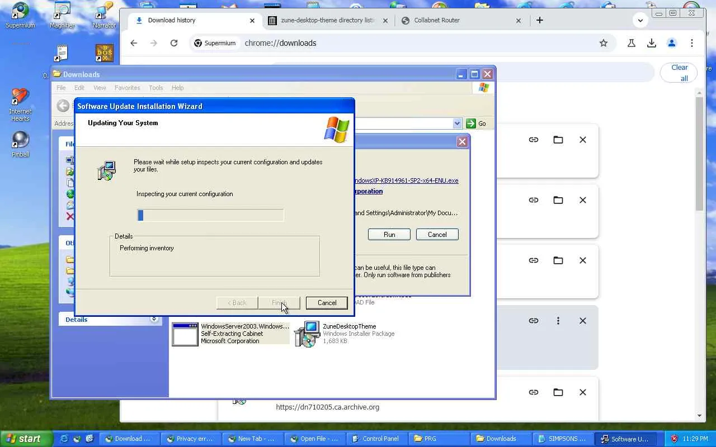Open the publisher Corporation link in Open File dialog
716x447 pixels.
369,191
